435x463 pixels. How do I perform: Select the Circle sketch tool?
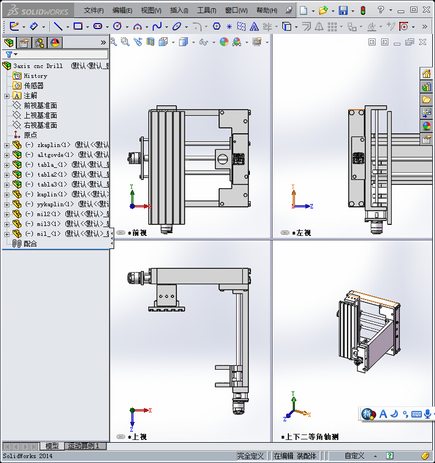click(118, 26)
